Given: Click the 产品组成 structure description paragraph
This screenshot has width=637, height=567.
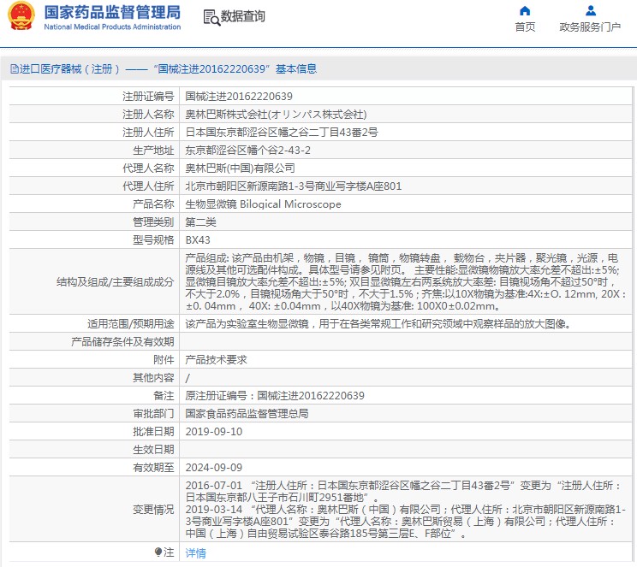Looking at the screenshot, I should (406, 281).
